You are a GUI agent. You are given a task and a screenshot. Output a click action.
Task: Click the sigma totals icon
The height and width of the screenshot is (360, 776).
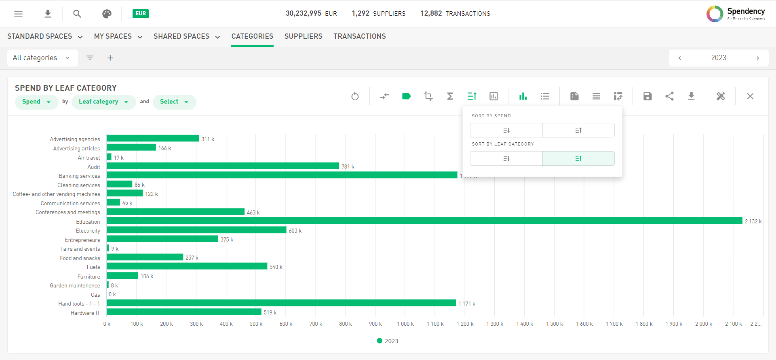click(450, 96)
